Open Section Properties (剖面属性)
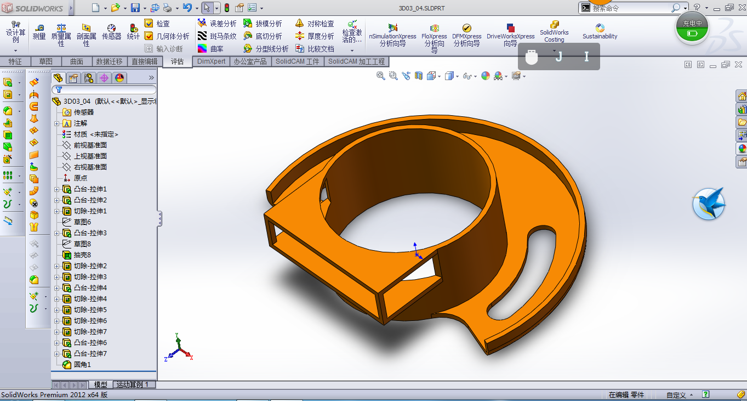 pyautogui.click(x=86, y=35)
